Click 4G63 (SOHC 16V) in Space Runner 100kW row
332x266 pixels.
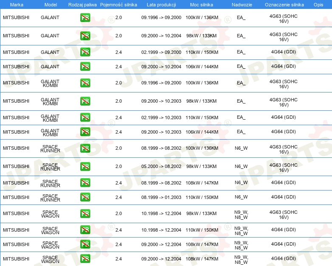click(x=284, y=149)
